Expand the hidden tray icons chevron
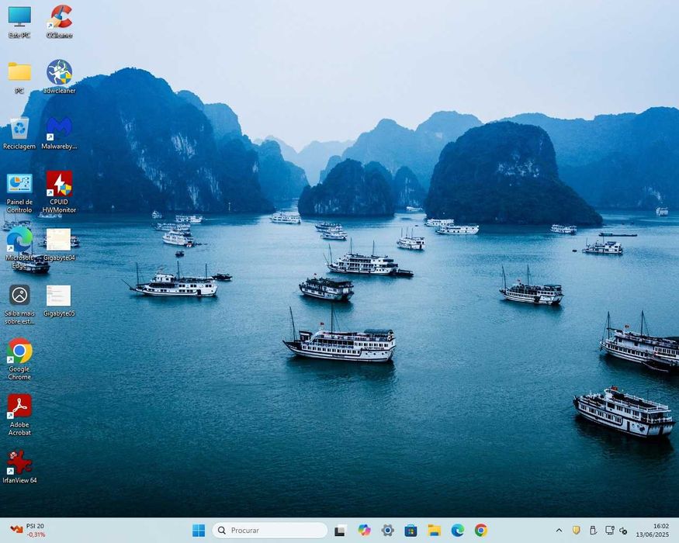Image resolution: width=679 pixels, height=543 pixels. click(559, 530)
